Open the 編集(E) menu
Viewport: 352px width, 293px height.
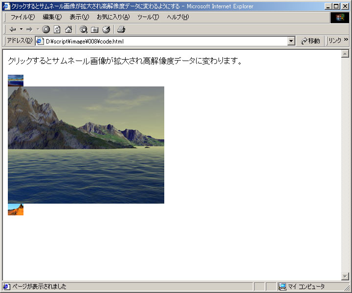52,17
